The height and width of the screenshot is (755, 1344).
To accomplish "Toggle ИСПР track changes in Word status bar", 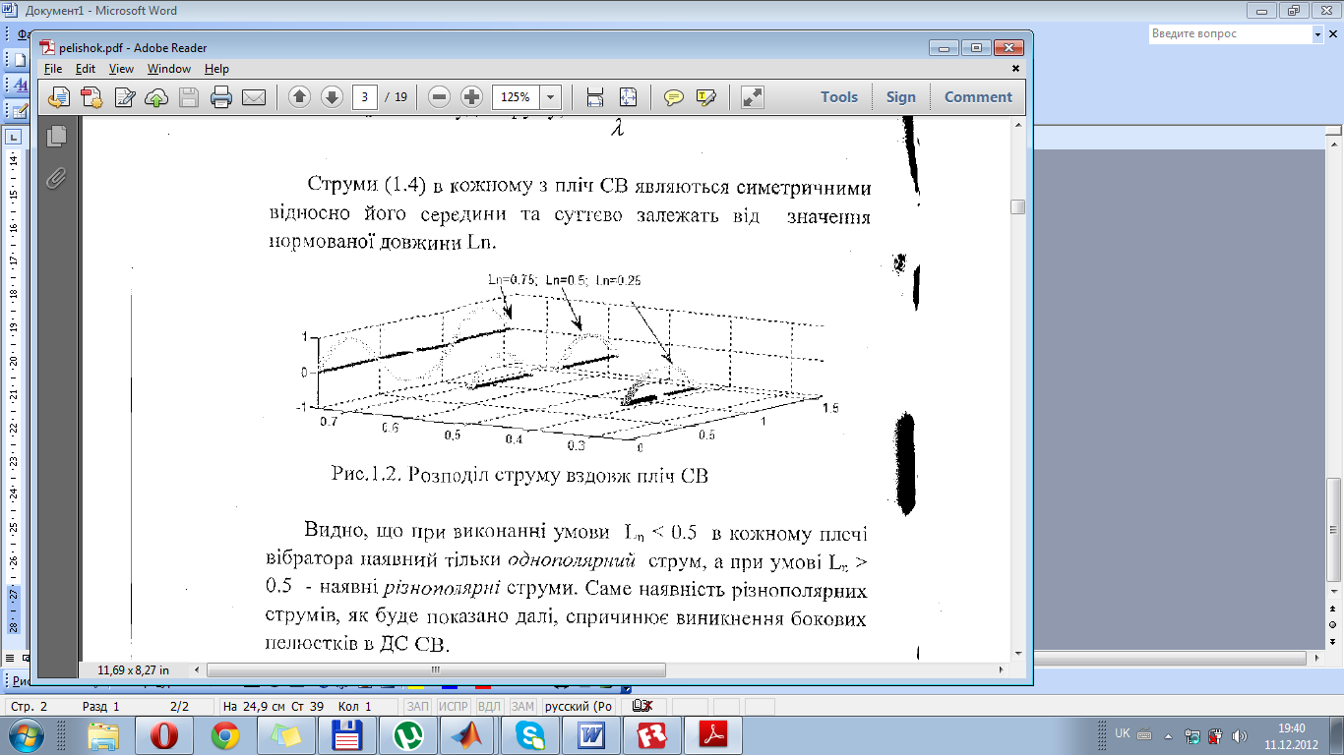I will point(454,707).
